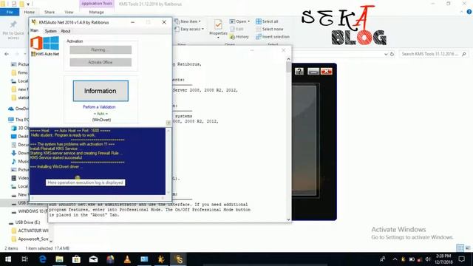Select the Share ribbon tab
This screenshot has width=473, height=266.
point(50,12)
